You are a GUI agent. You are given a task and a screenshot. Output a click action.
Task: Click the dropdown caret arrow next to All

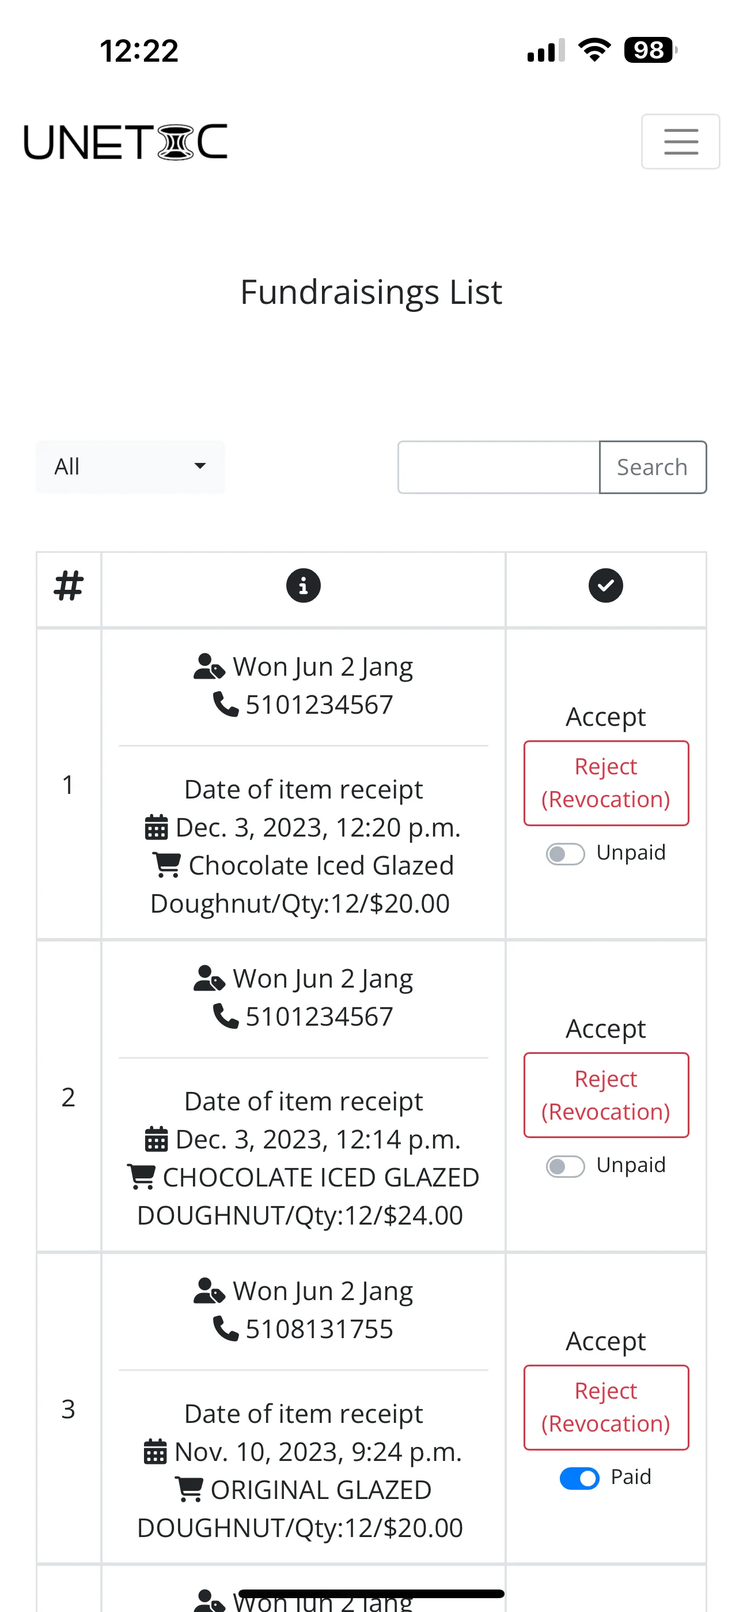click(x=200, y=466)
